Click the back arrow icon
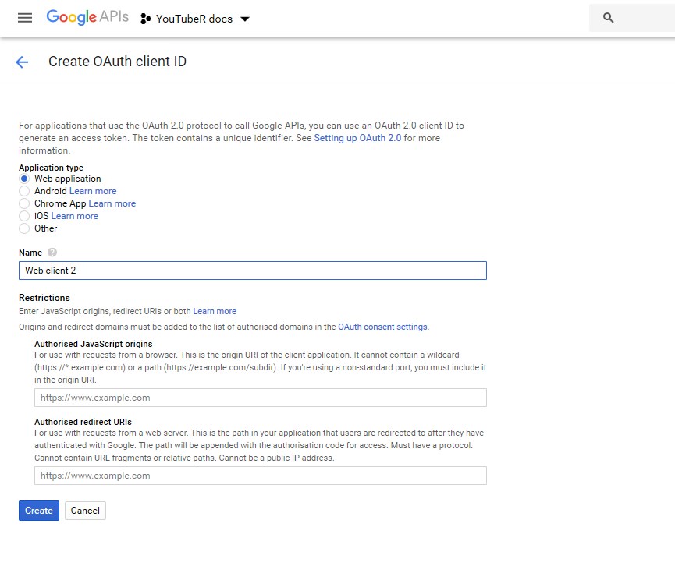The width and height of the screenshot is (675, 573). click(x=22, y=62)
